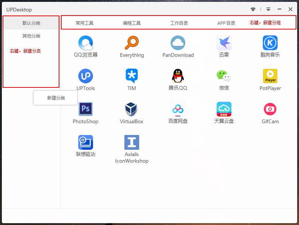Image resolution: width=299 pixels, height=225 pixels.
Task: Open the Axialis IconWorkshop icon
Action: 132,142
